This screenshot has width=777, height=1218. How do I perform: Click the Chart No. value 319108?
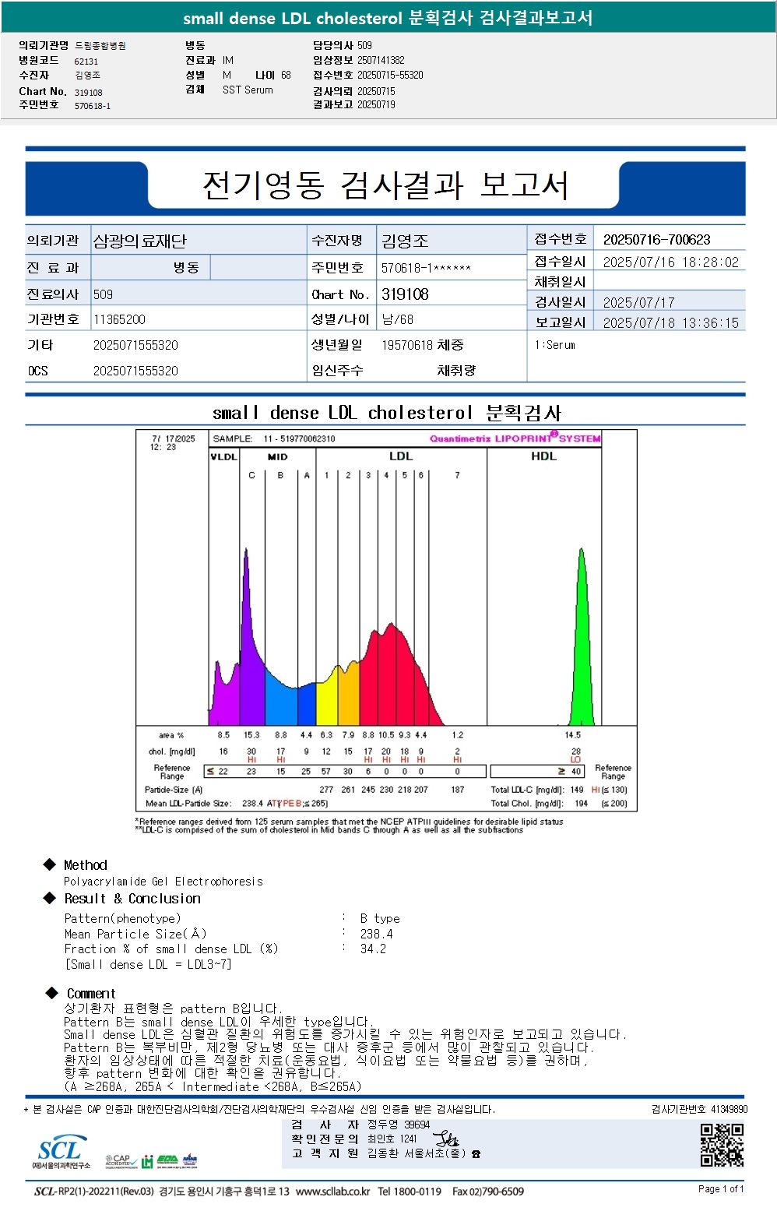(x=405, y=294)
